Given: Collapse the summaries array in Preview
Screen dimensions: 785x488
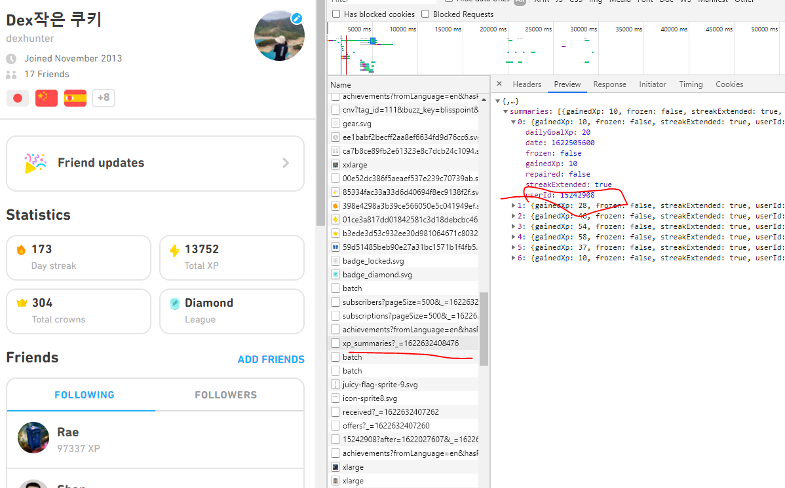Looking at the screenshot, I should (505, 111).
